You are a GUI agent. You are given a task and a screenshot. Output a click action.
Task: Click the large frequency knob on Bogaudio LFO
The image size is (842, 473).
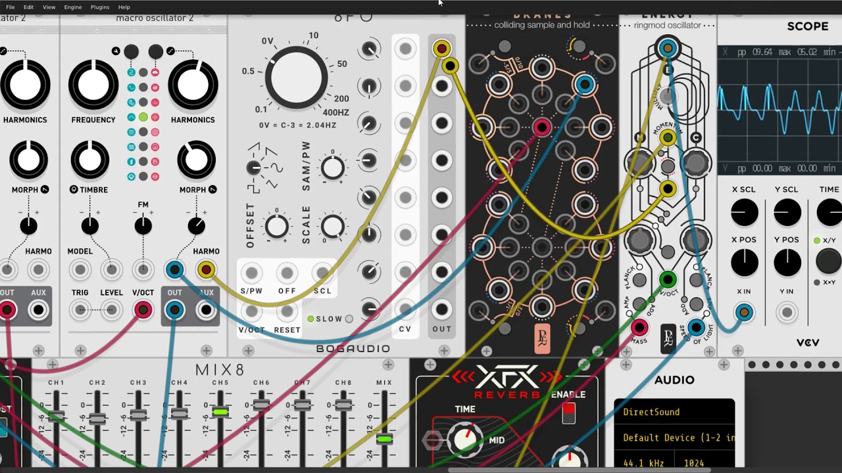point(296,78)
